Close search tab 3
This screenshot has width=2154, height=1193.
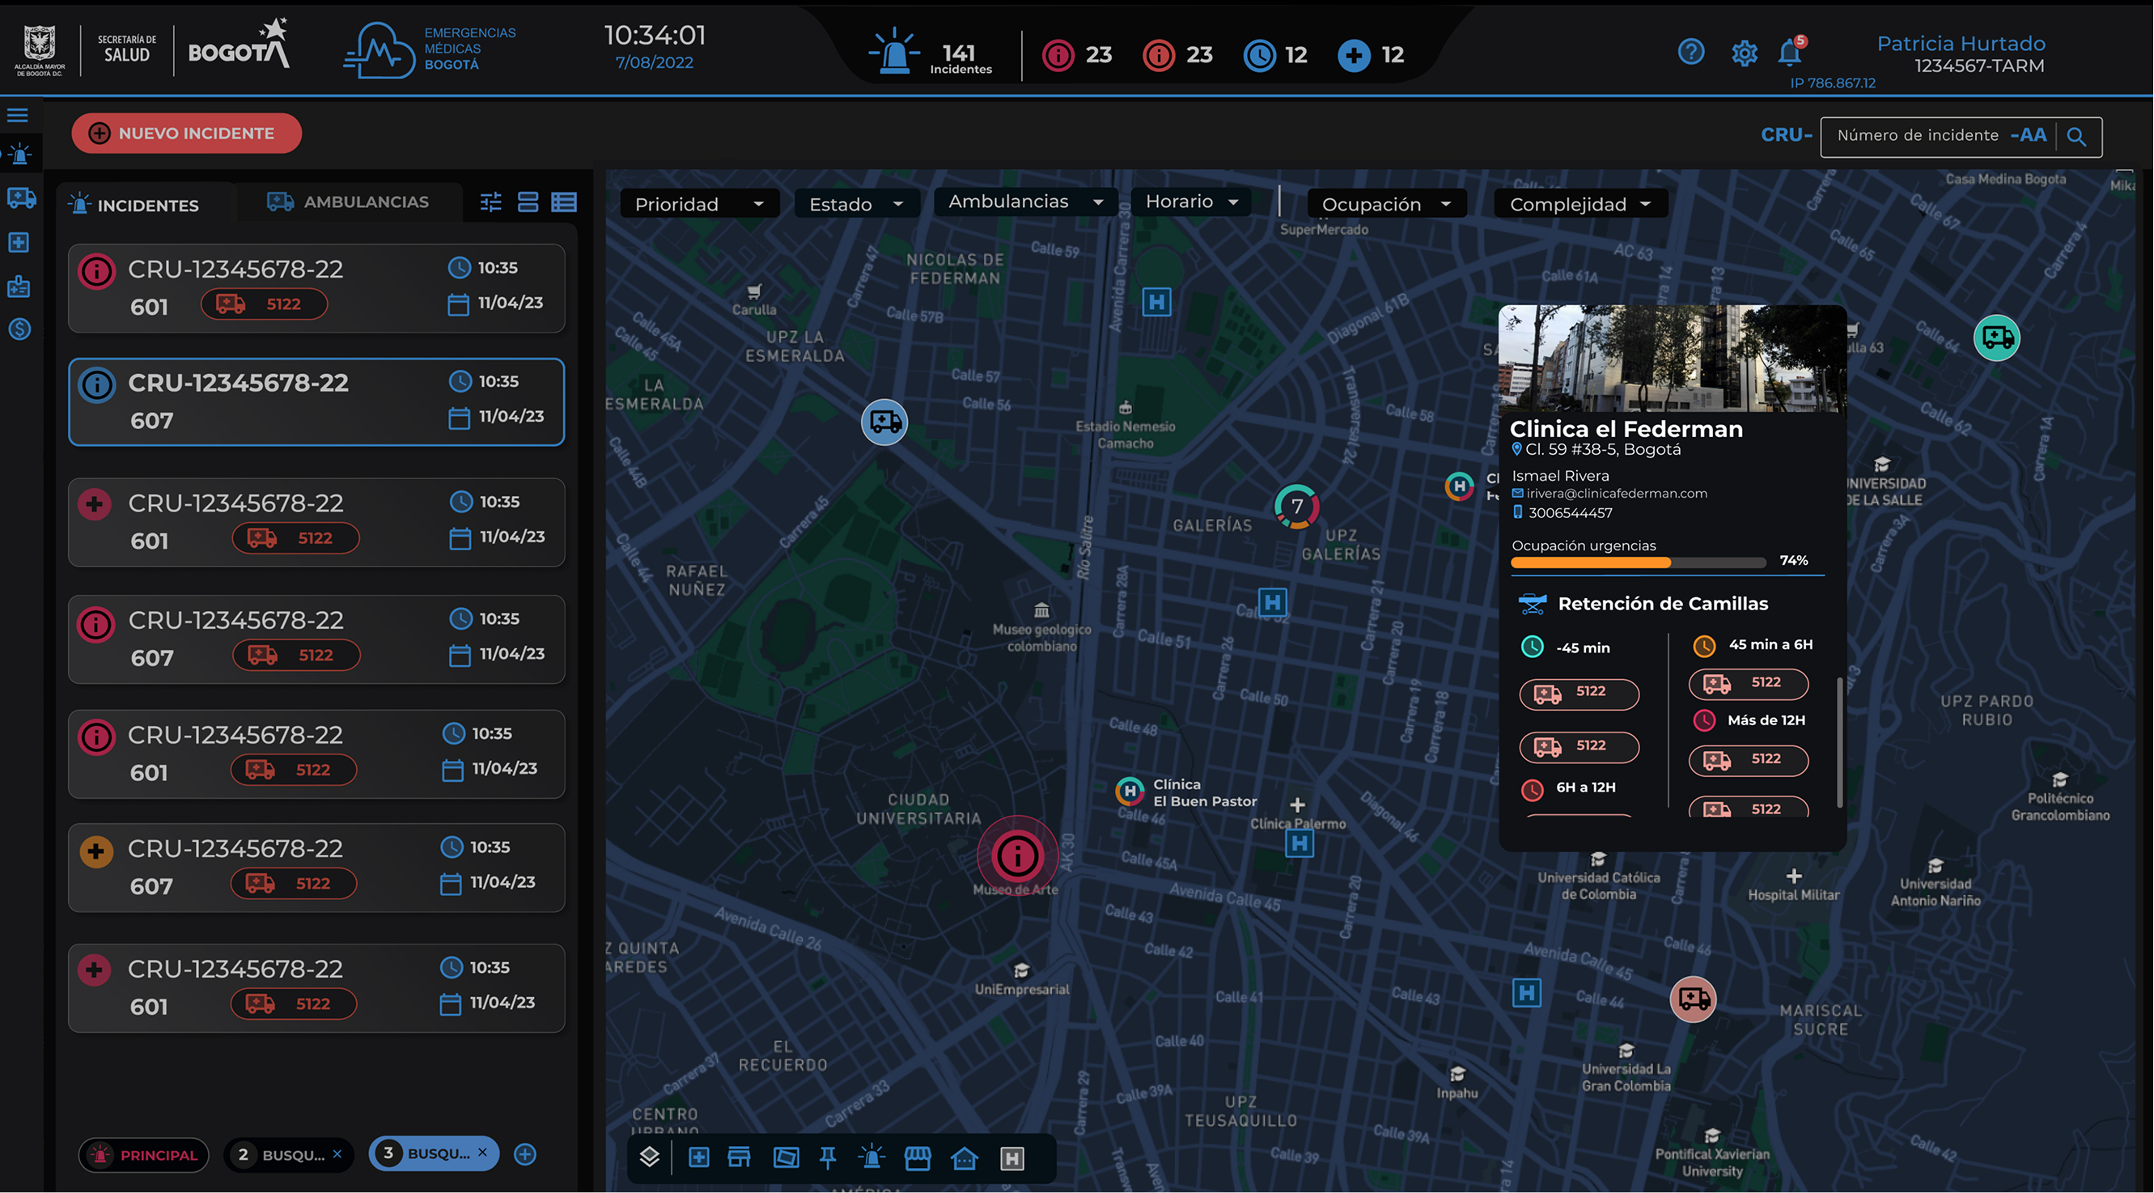point(482,1152)
